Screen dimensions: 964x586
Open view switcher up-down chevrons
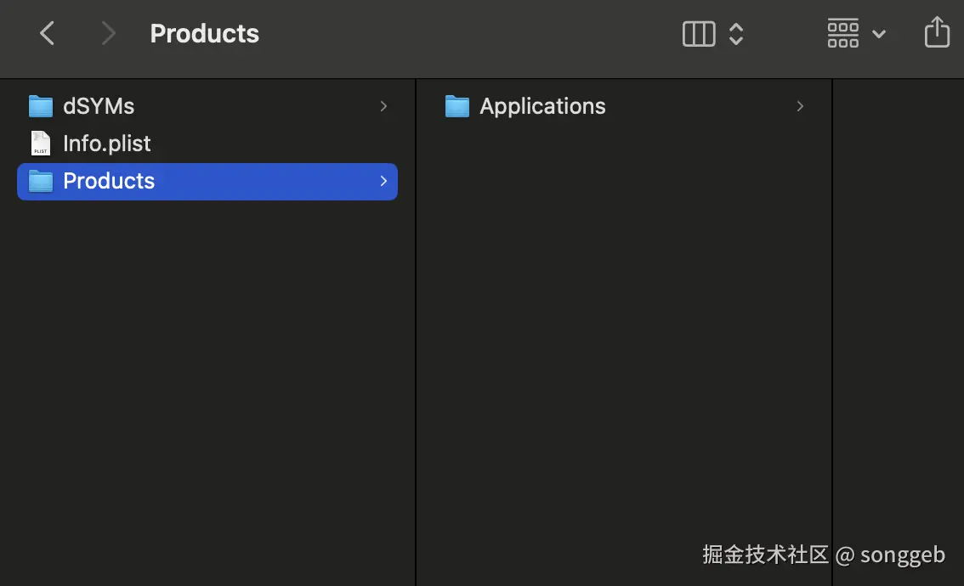coord(736,34)
